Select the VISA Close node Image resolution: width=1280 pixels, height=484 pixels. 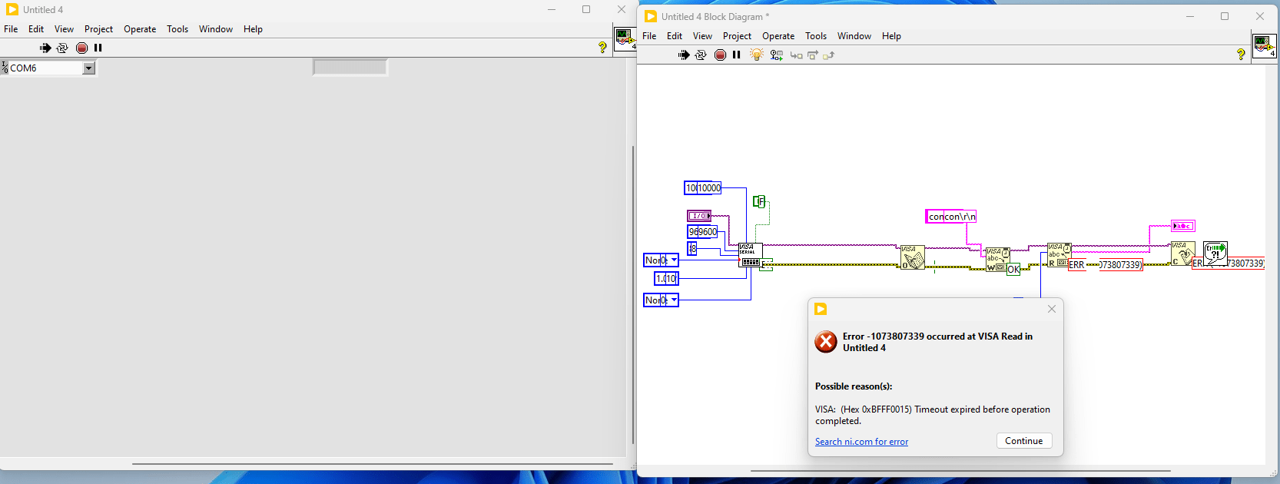coord(1182,254)
